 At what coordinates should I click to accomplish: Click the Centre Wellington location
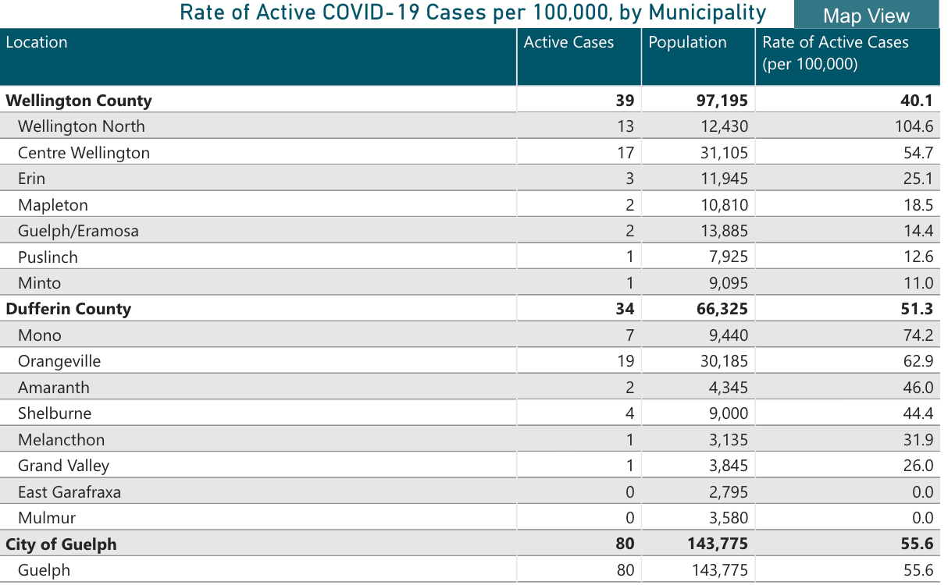pos(84,153)
